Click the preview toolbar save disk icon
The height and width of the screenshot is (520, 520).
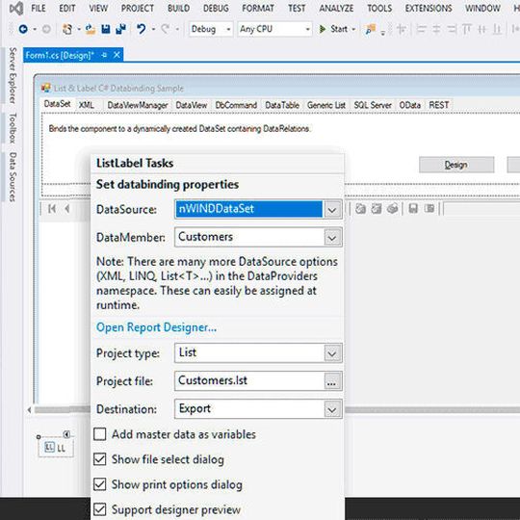(x=413, y=209)
